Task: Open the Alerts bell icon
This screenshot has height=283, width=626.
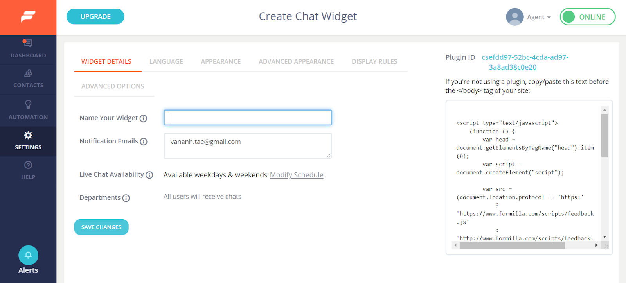Action: [28, 255]
